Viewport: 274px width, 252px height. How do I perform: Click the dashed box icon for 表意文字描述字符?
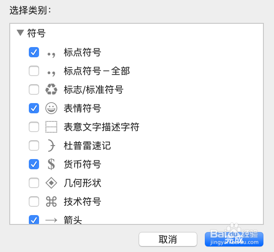point(51,127)
